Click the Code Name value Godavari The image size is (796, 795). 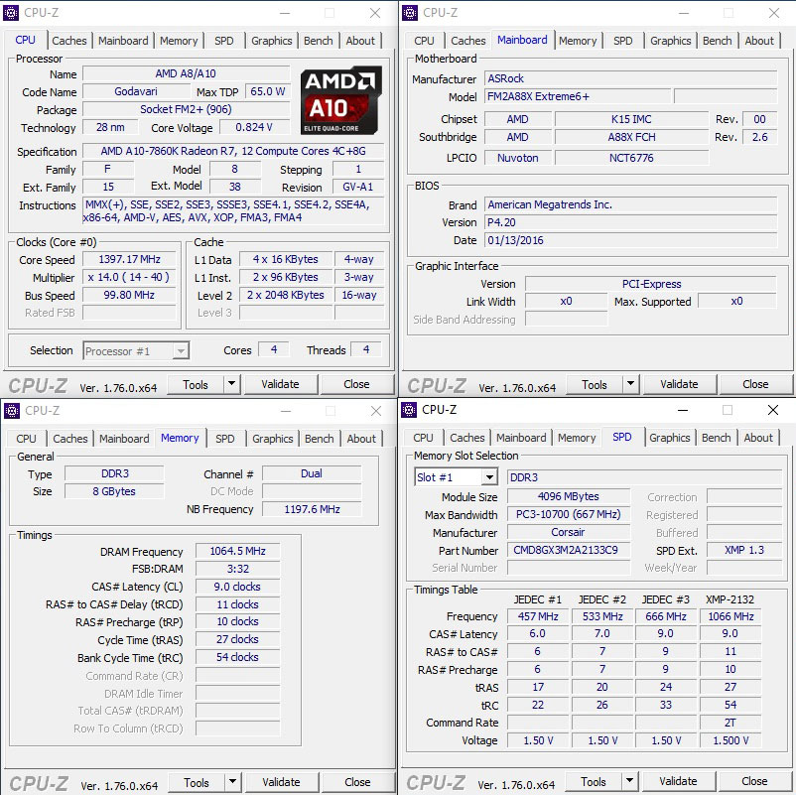pyautogui.click(x=136, y=91)
